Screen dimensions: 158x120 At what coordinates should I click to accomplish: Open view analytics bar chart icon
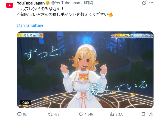[112, 114]
